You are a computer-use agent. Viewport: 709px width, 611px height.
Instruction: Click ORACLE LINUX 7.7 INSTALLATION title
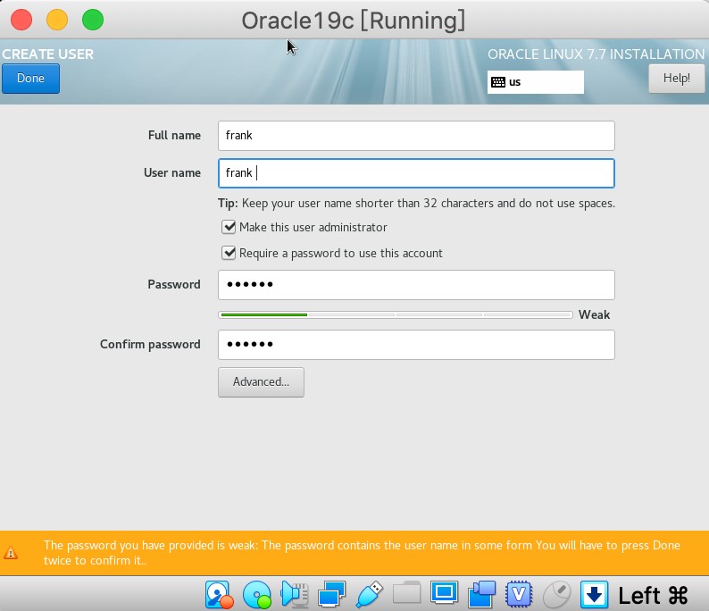[596, 54]
